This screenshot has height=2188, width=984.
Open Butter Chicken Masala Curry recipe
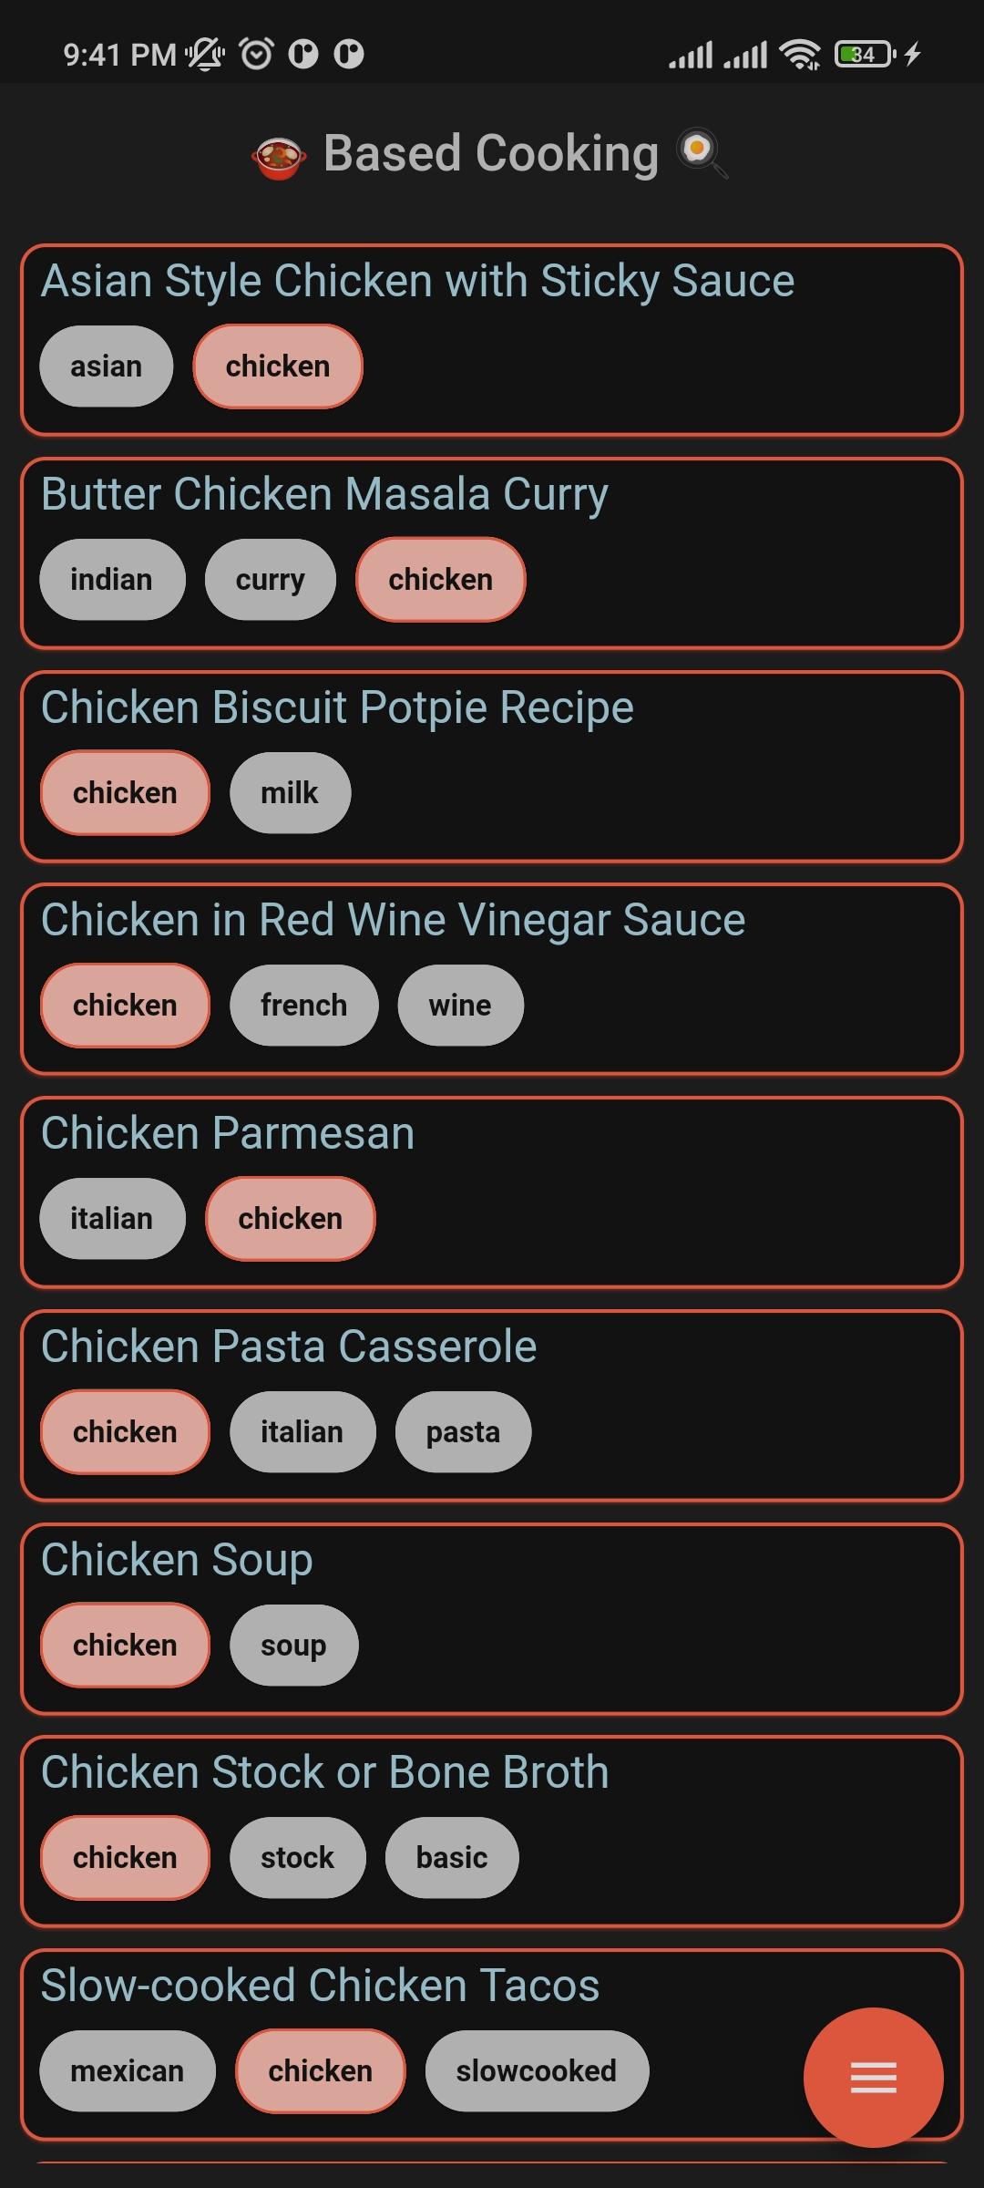pyautogui.click(x=324, y=495)
